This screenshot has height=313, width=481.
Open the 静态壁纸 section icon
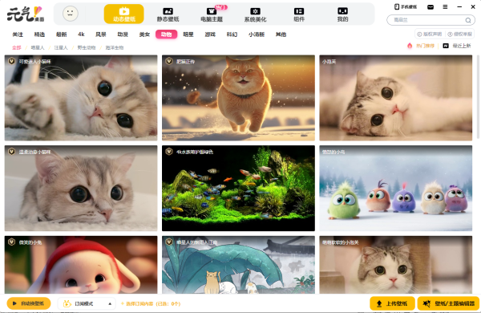168,11
